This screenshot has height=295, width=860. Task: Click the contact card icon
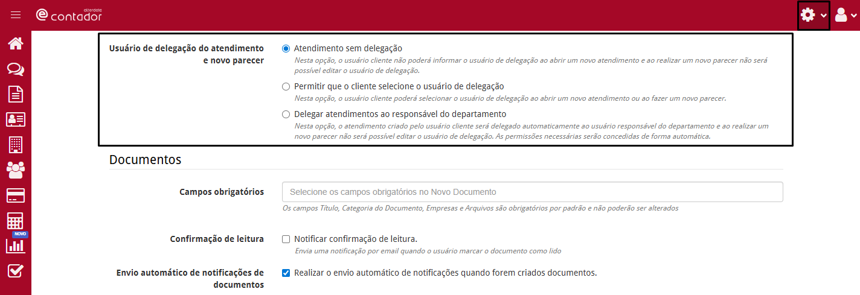tap(16, 119)
